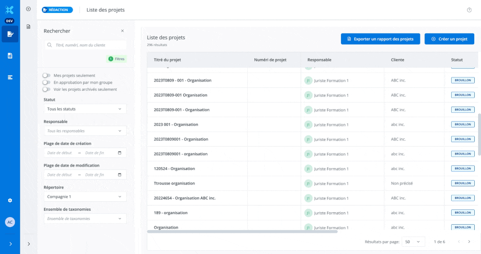The width and height of the screenshot is (481, 254).
Task: Open the Statut dropdown
Action: point(85,109)
